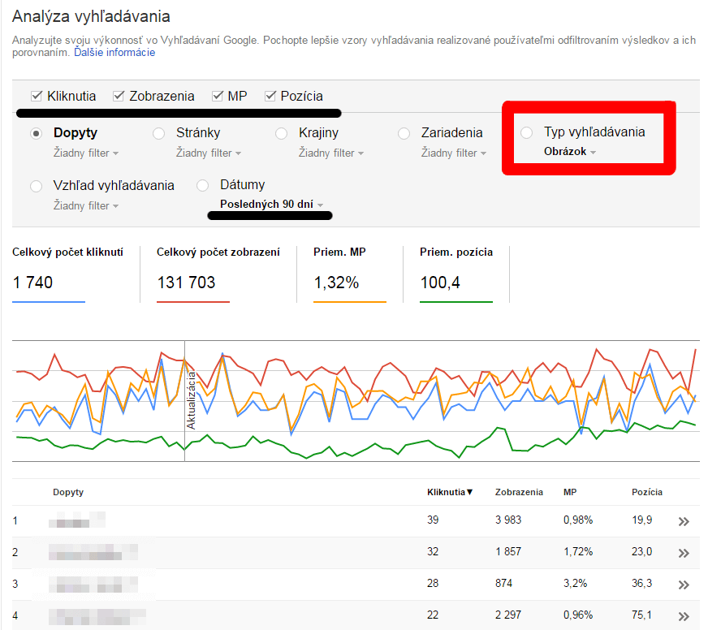Toggle the Pozícia checkbox
Viewport: 708px width, 630px height.
coord(270,96)
